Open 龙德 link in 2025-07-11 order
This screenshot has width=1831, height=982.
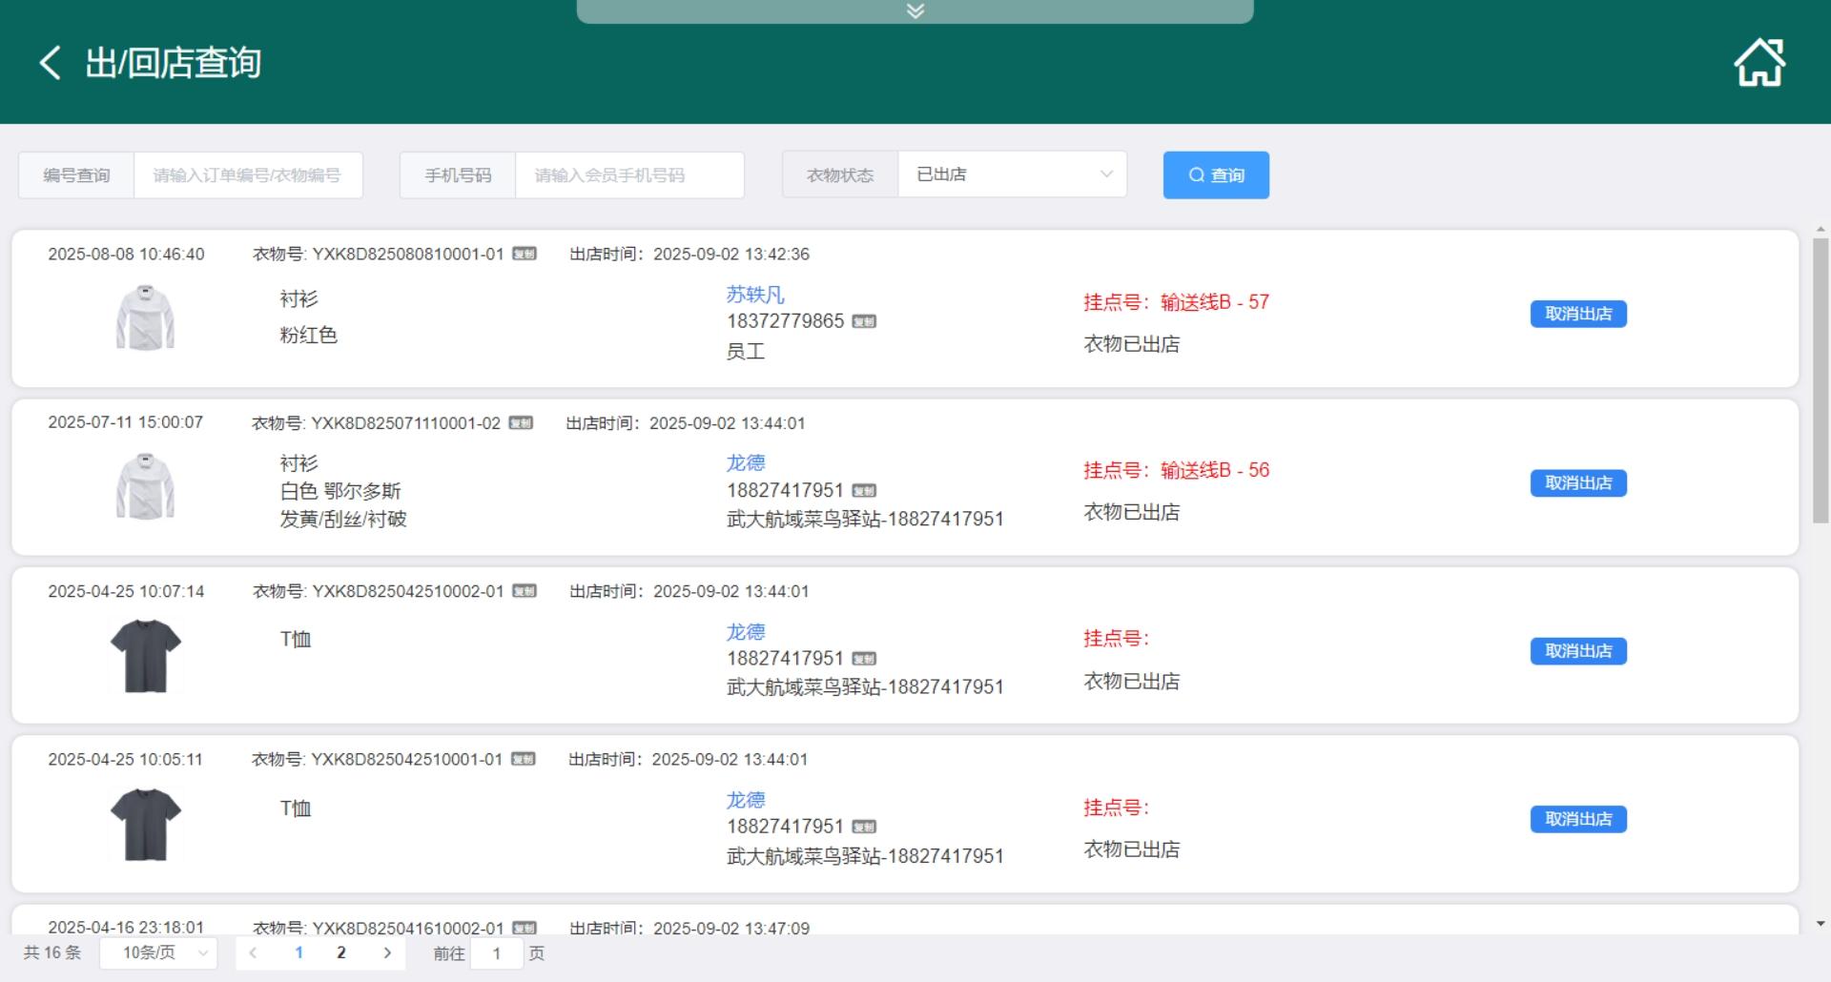coord(746,462)
